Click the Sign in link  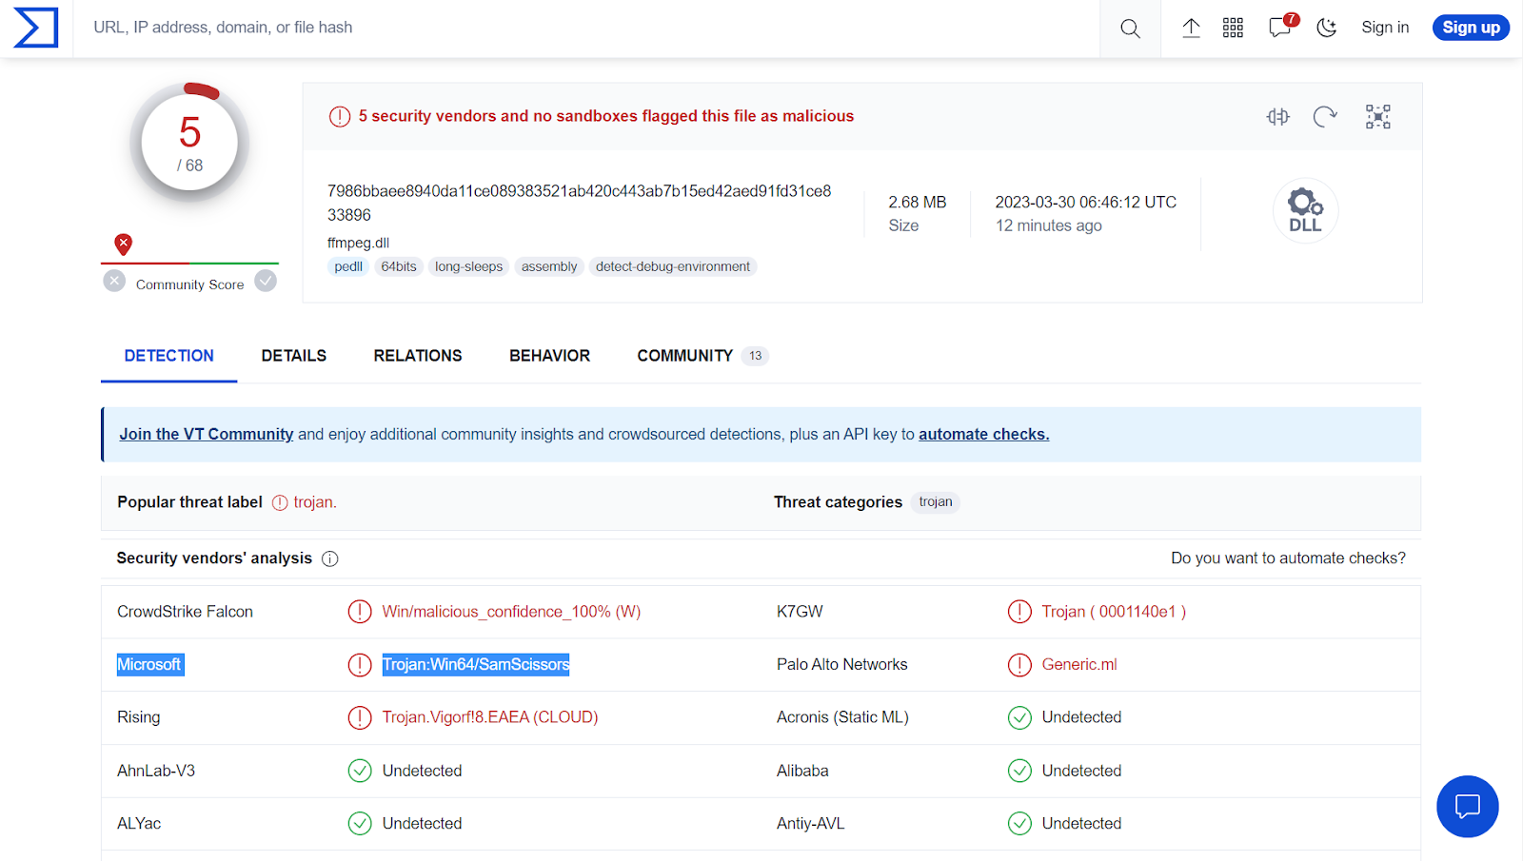click(x=1385, y=28)
